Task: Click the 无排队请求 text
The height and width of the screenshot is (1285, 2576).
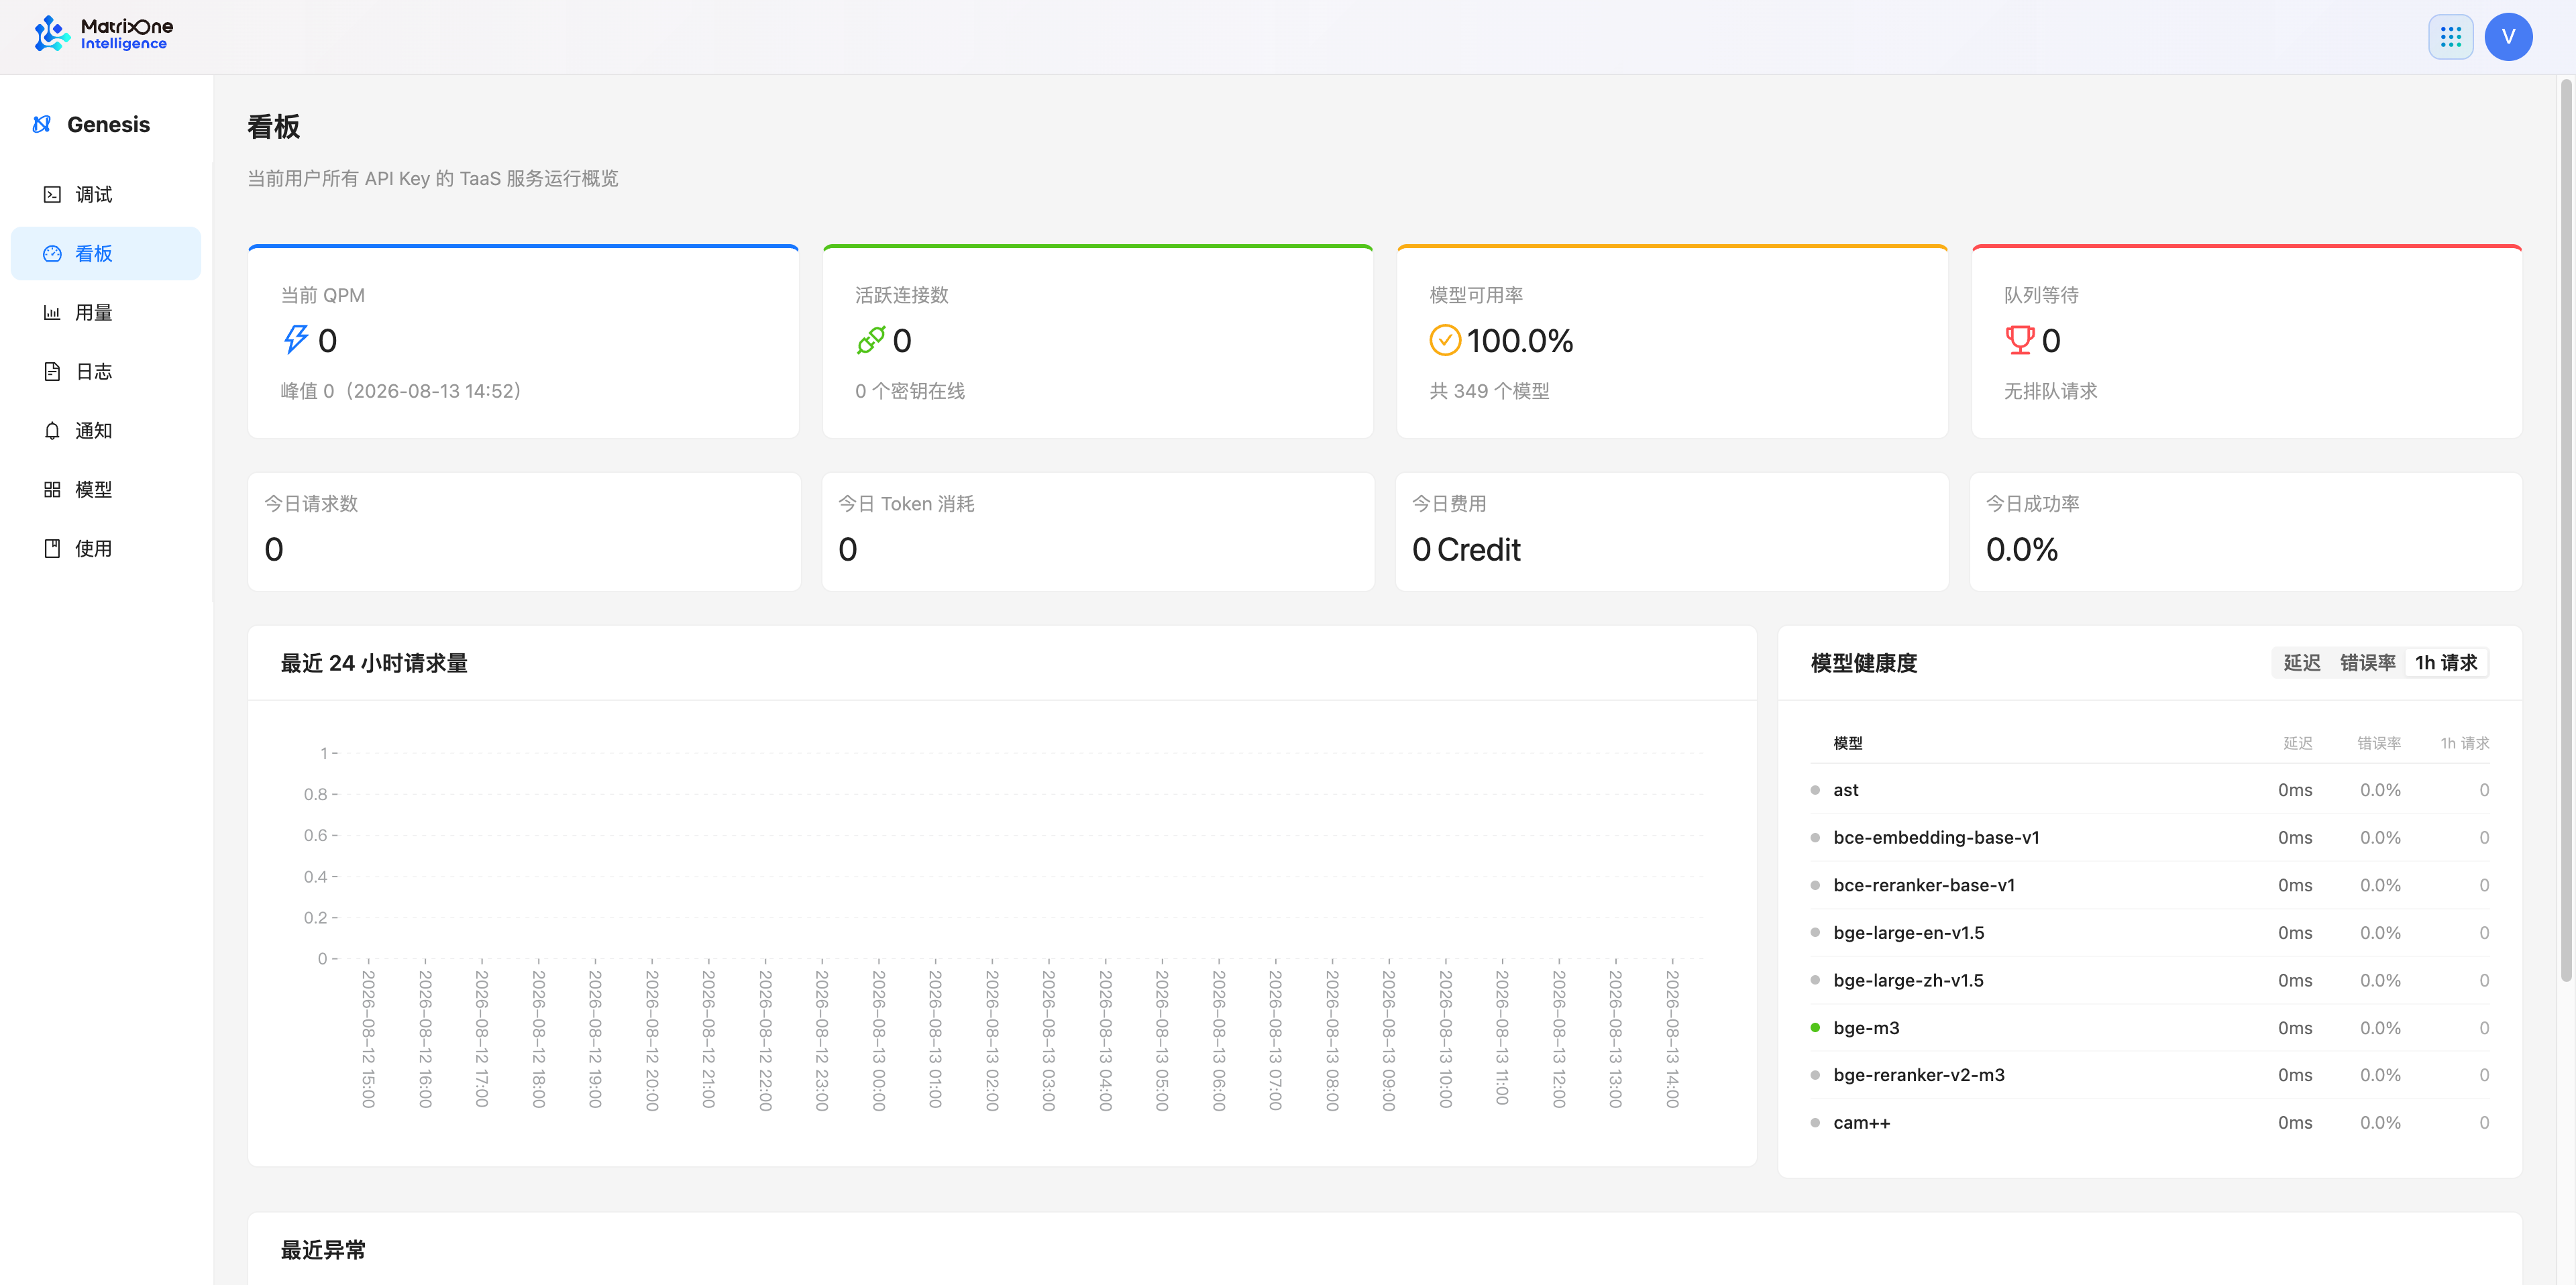Action: pos(2050,391)
